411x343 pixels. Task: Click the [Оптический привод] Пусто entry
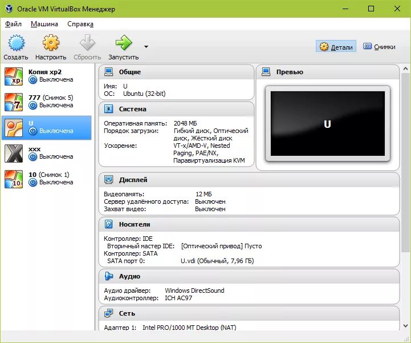[221, 246]
